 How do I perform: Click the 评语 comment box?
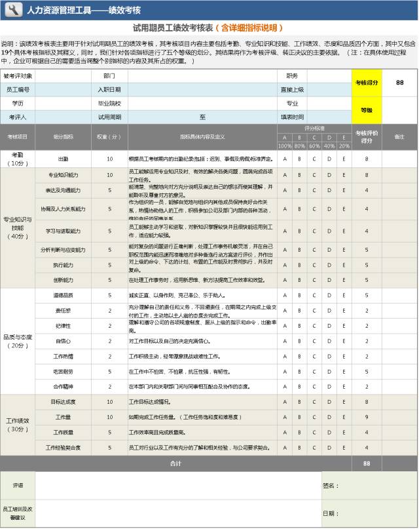pos(177,486)
